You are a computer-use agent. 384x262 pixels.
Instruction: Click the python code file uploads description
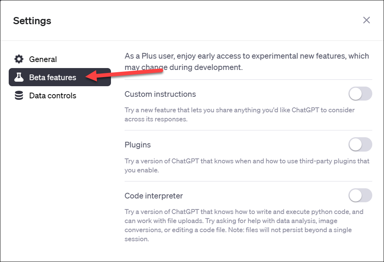click(x=244, y=225)
